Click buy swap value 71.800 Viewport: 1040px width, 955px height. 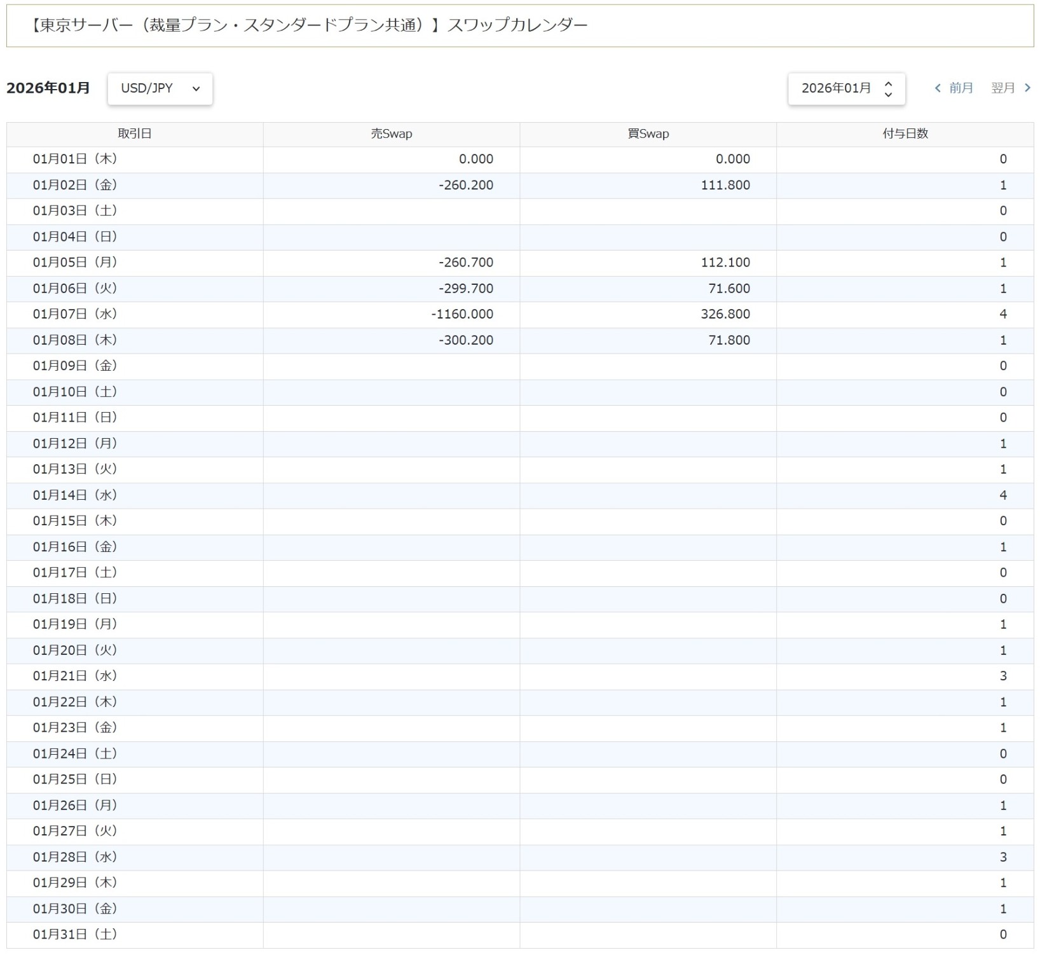[x=729, y=340]
